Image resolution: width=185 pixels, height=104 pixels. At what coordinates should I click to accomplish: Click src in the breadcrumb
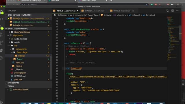pyautogui.click(x=71, y=15)
